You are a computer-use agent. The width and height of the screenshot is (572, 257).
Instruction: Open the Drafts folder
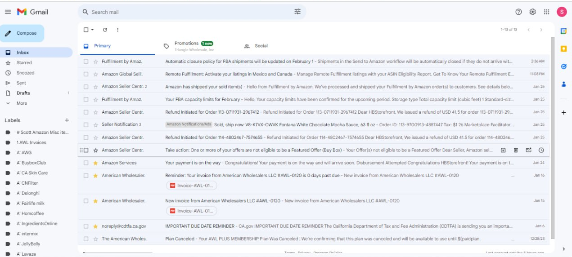pyautogui.click(x=36, y=93)
